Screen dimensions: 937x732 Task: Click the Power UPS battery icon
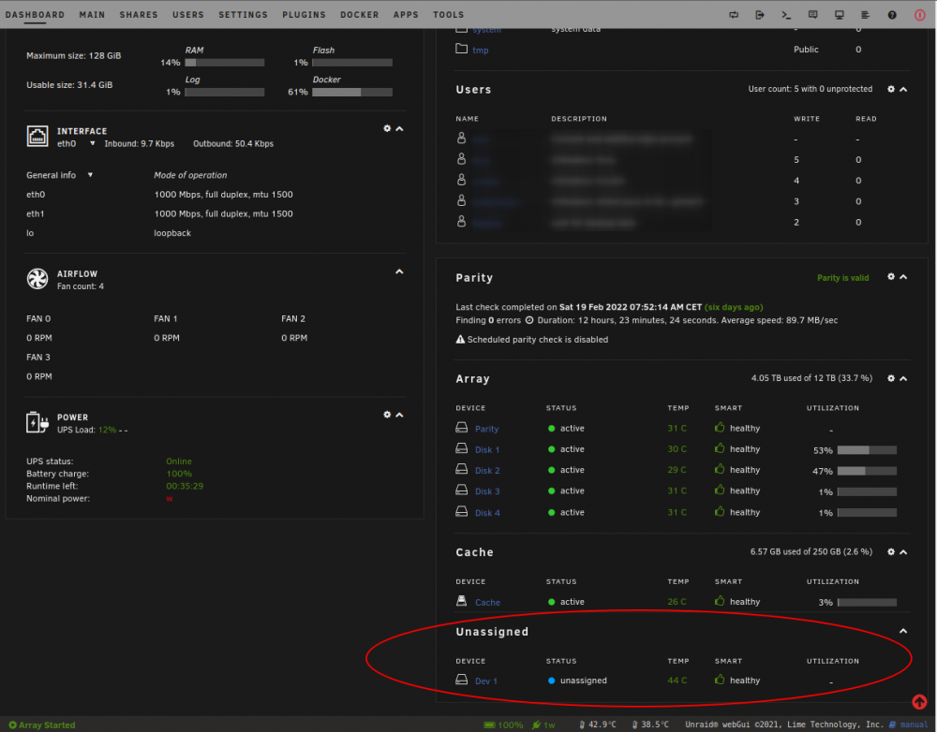pyautogui.click(x=37, y=422)
